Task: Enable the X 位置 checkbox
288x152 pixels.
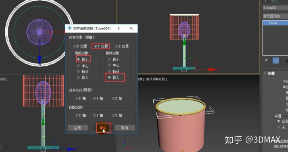Action: point(75,46)
